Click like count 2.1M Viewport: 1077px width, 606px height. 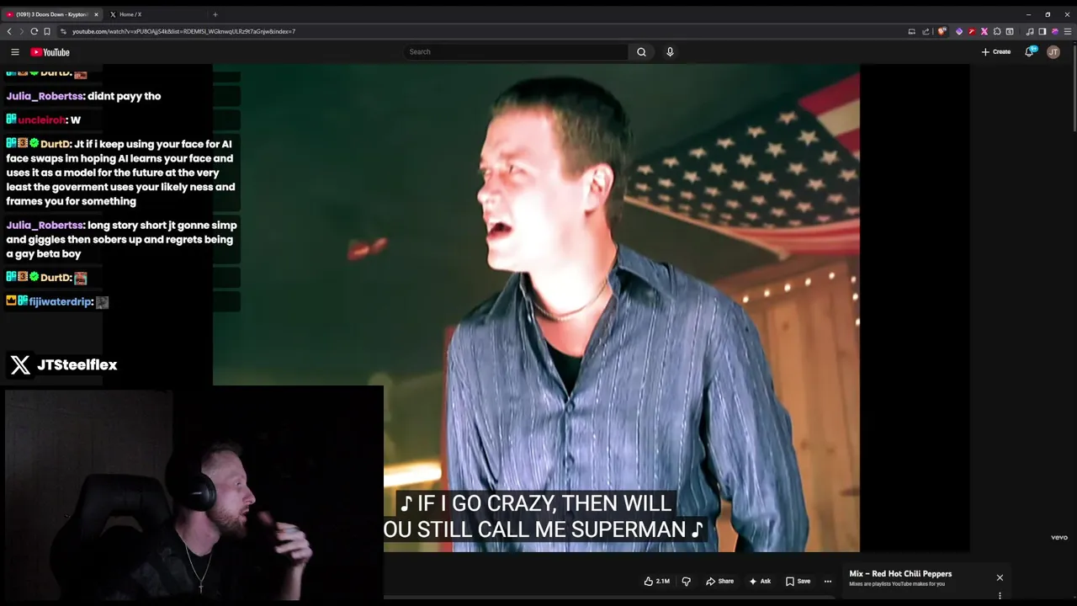coord(663,581)
